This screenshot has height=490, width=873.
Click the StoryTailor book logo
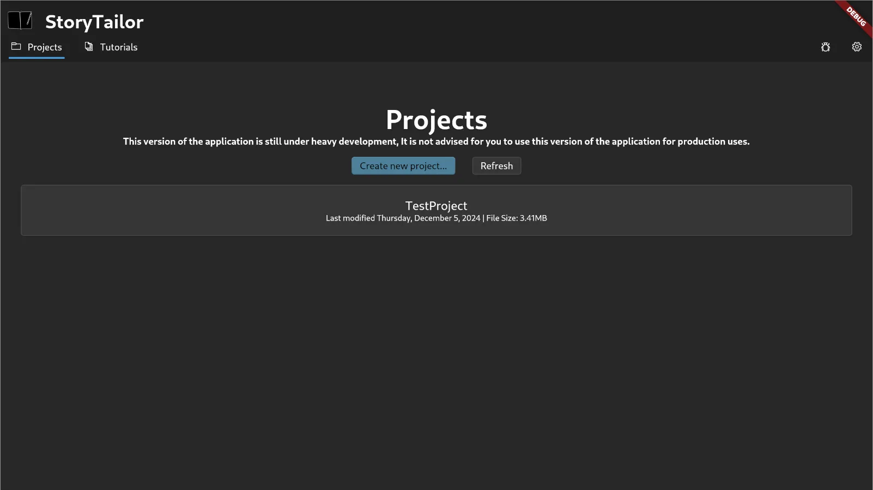click(20, 21)
